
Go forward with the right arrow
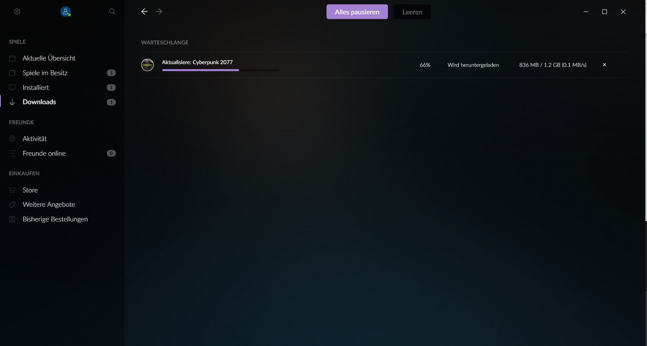[x=159, y=12]
